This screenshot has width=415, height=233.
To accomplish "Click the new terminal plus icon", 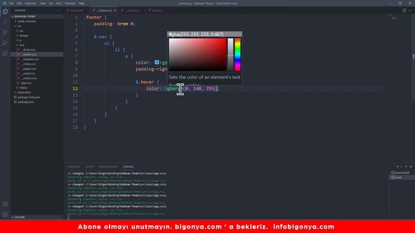I will point(397,167).
